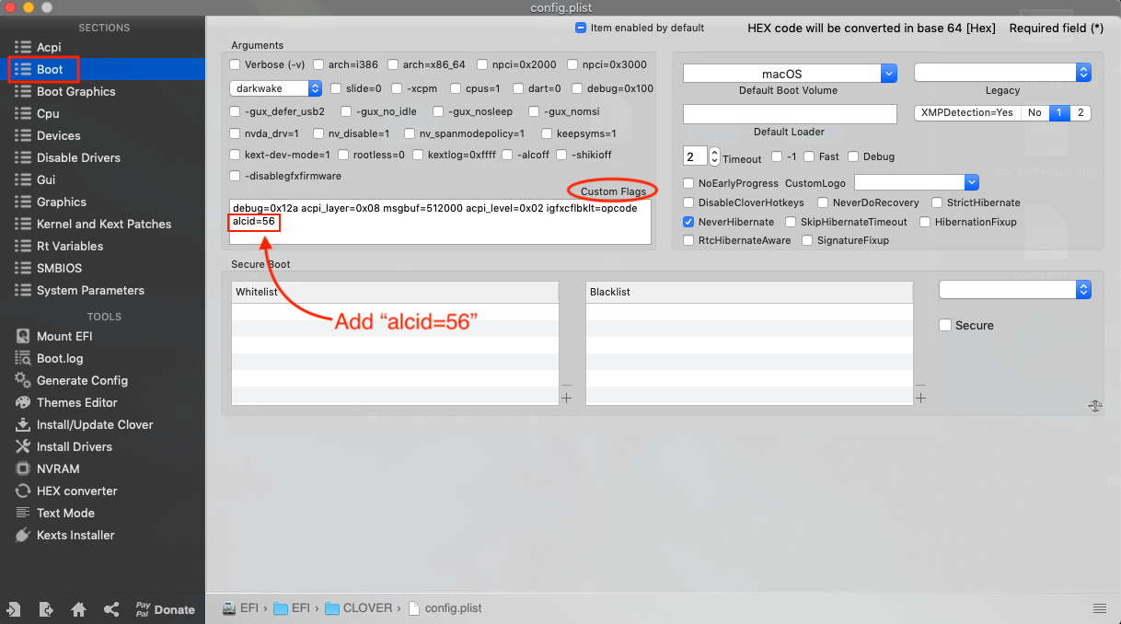1121x624 pixels.
Task: Click the Kexts Installer icon
Action: 22,535
